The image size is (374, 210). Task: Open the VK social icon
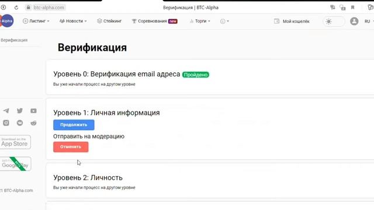click(x=20, y=123)
